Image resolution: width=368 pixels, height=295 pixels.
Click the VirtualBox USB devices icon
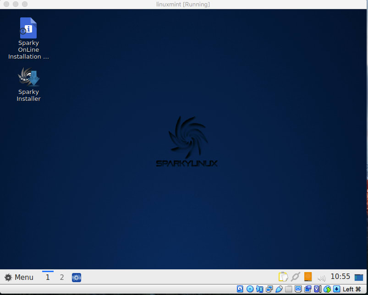(x=279, y=289)
